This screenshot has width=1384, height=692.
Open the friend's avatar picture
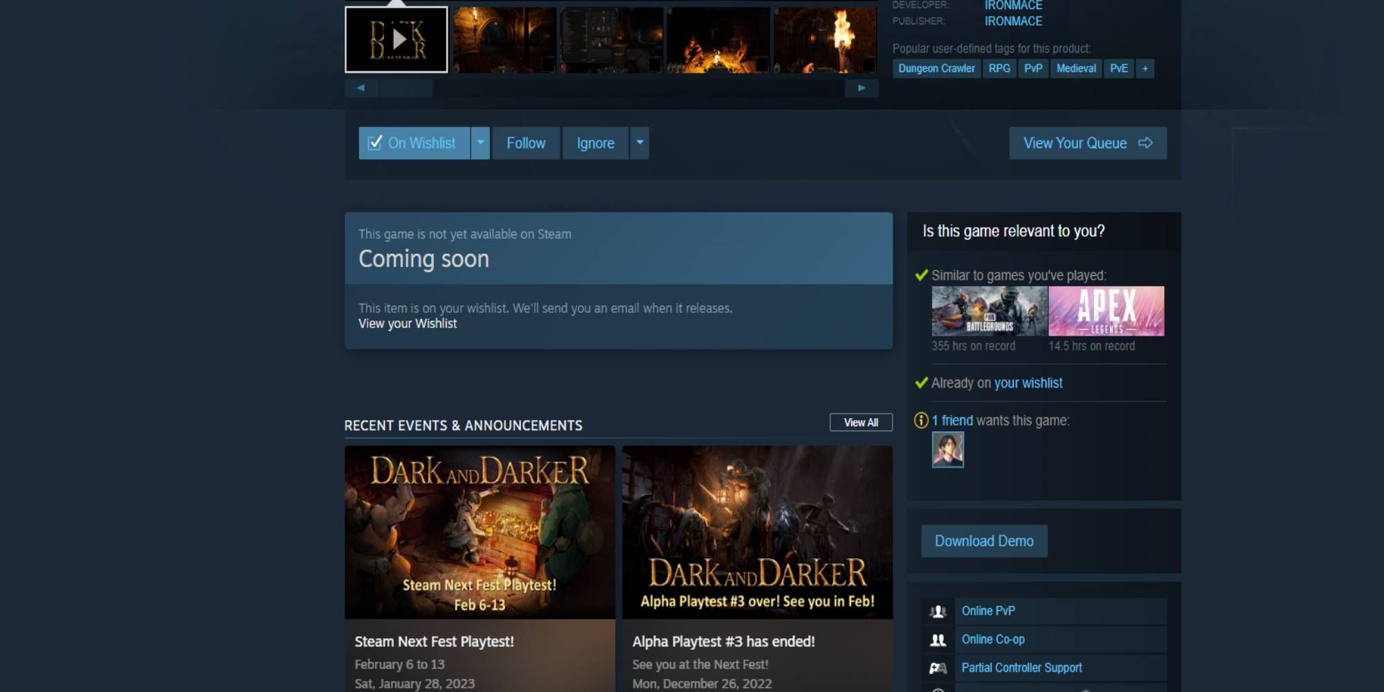948,450
